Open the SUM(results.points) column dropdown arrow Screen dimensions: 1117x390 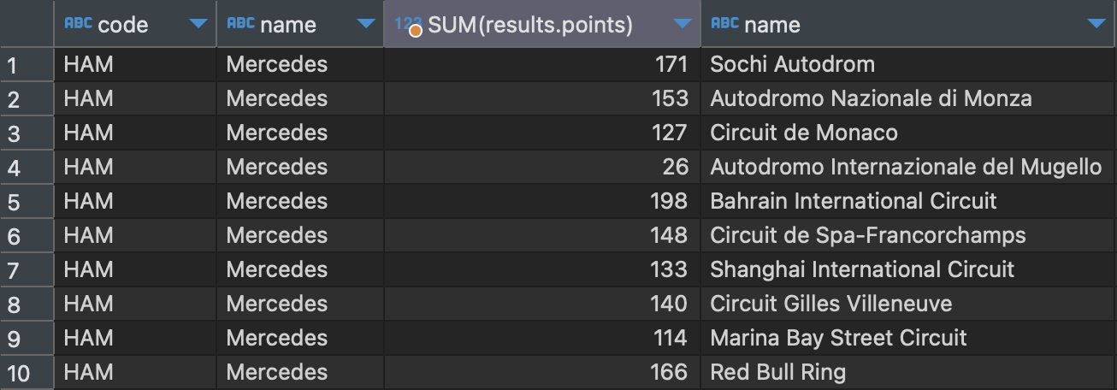(683, 24)
